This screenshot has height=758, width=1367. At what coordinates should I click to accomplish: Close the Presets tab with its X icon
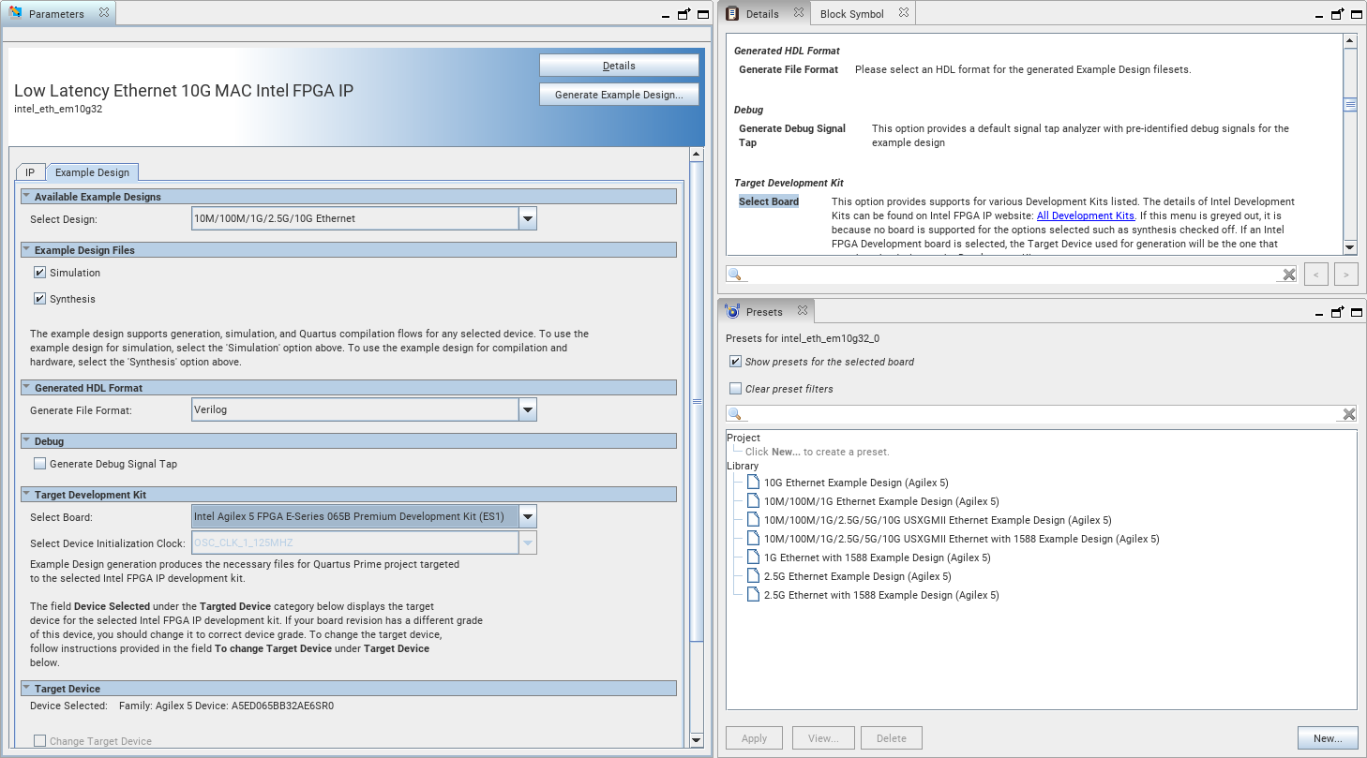coord(803,311)
